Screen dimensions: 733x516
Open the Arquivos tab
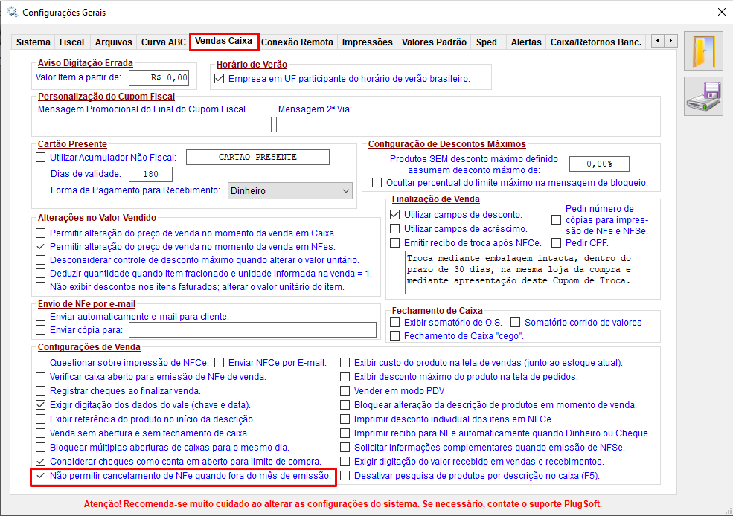coord(114,42)
